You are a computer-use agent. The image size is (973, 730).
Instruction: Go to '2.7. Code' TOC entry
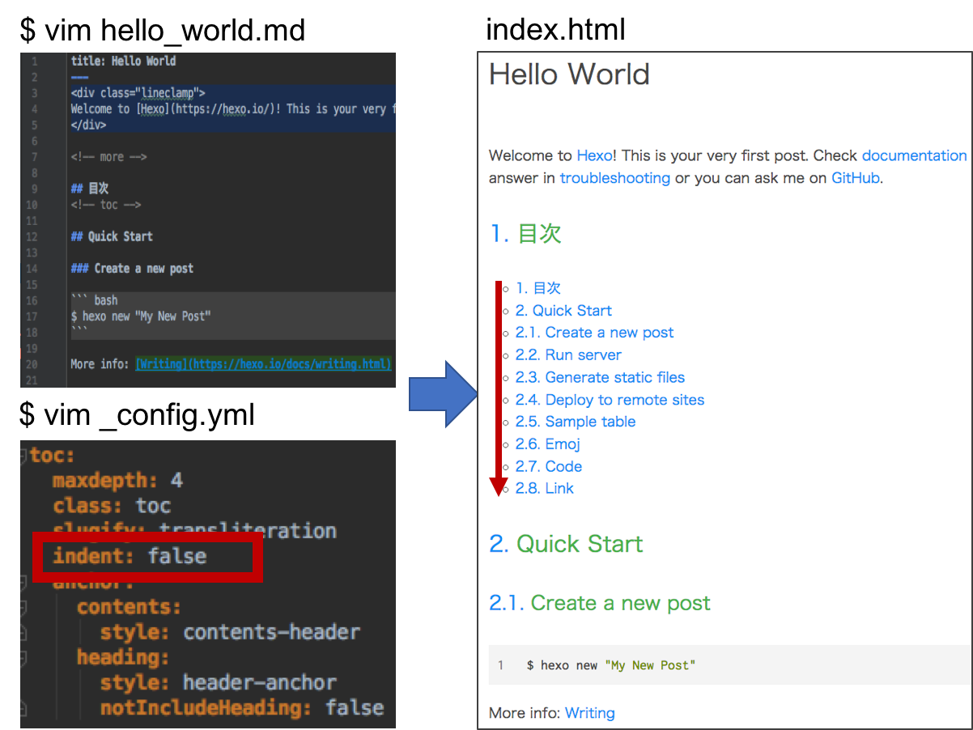tap(549, 466)
